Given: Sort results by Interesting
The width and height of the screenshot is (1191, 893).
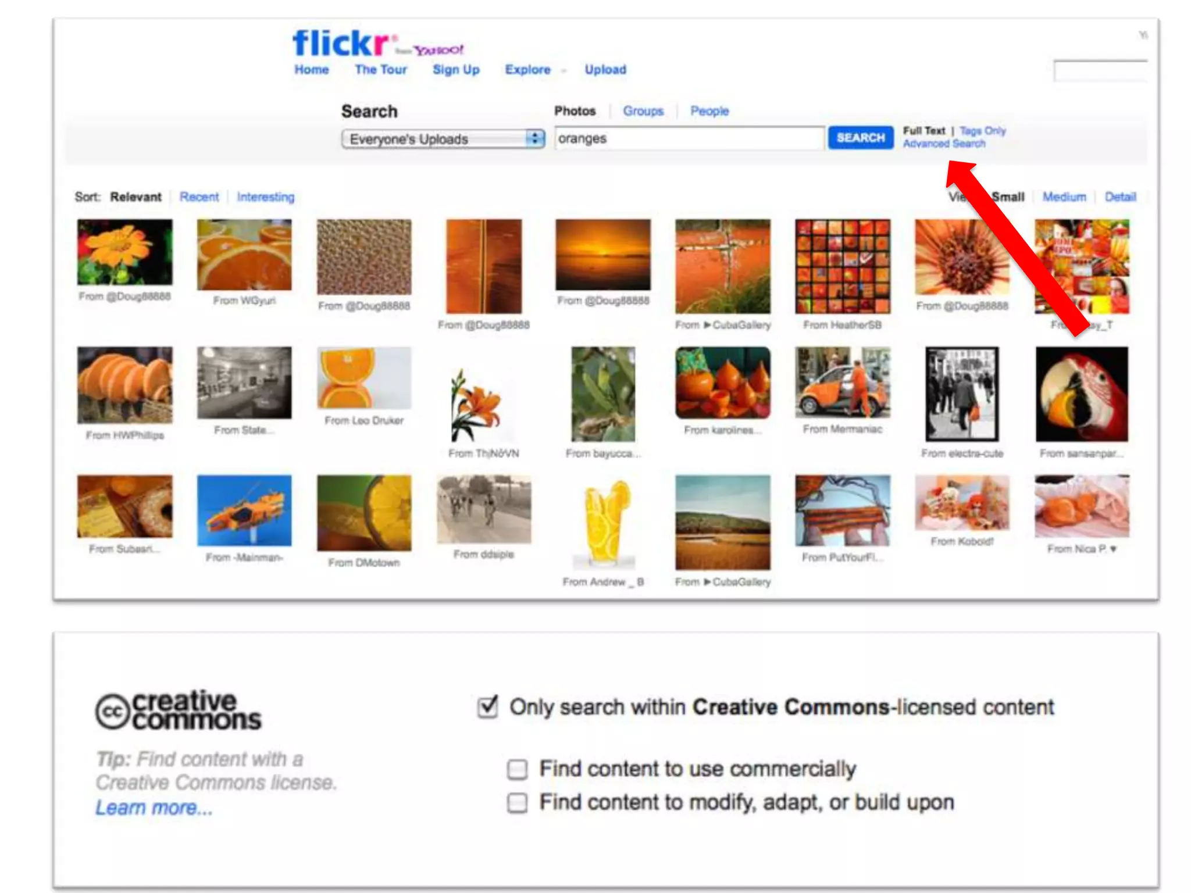Looking at the screenshot, I should [265, 197].
